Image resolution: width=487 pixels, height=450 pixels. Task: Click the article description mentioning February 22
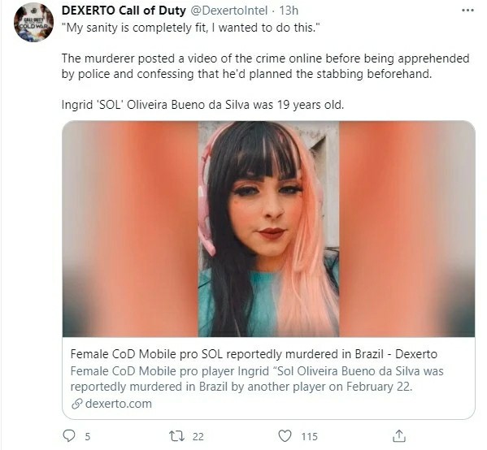pos(257,379)
